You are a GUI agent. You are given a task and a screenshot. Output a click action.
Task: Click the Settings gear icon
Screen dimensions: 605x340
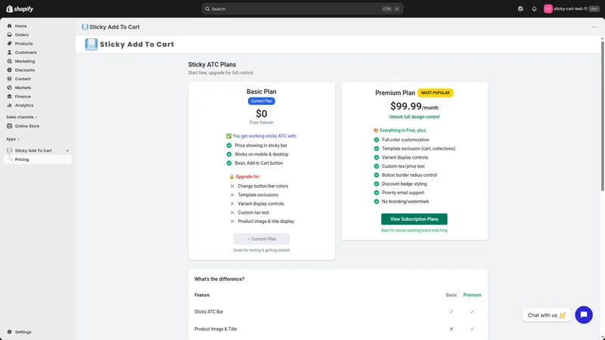9,332
